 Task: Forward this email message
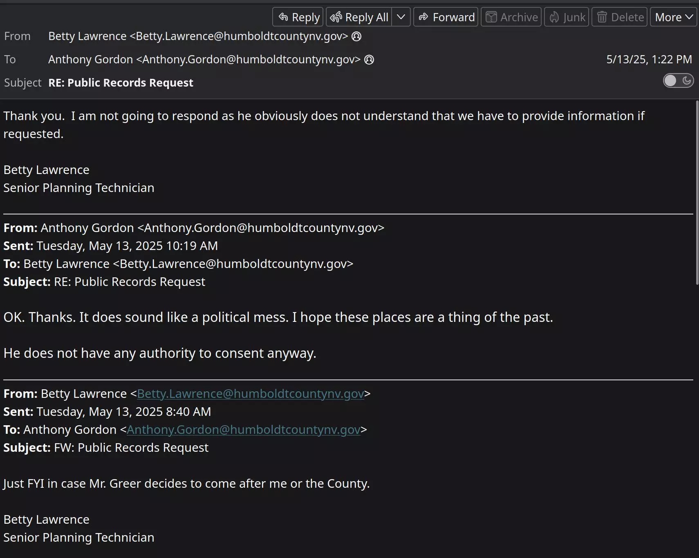point(446,17)
